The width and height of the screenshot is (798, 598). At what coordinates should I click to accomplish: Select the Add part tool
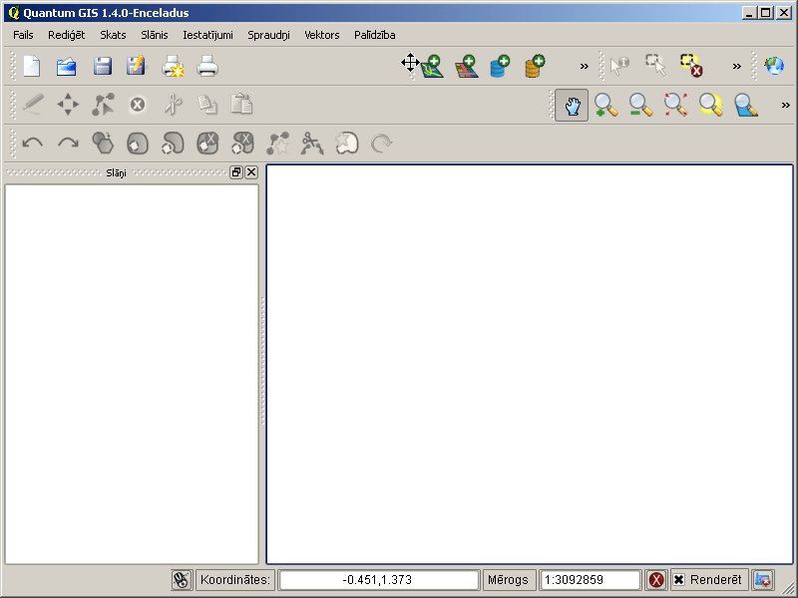(x=173, y=144)
